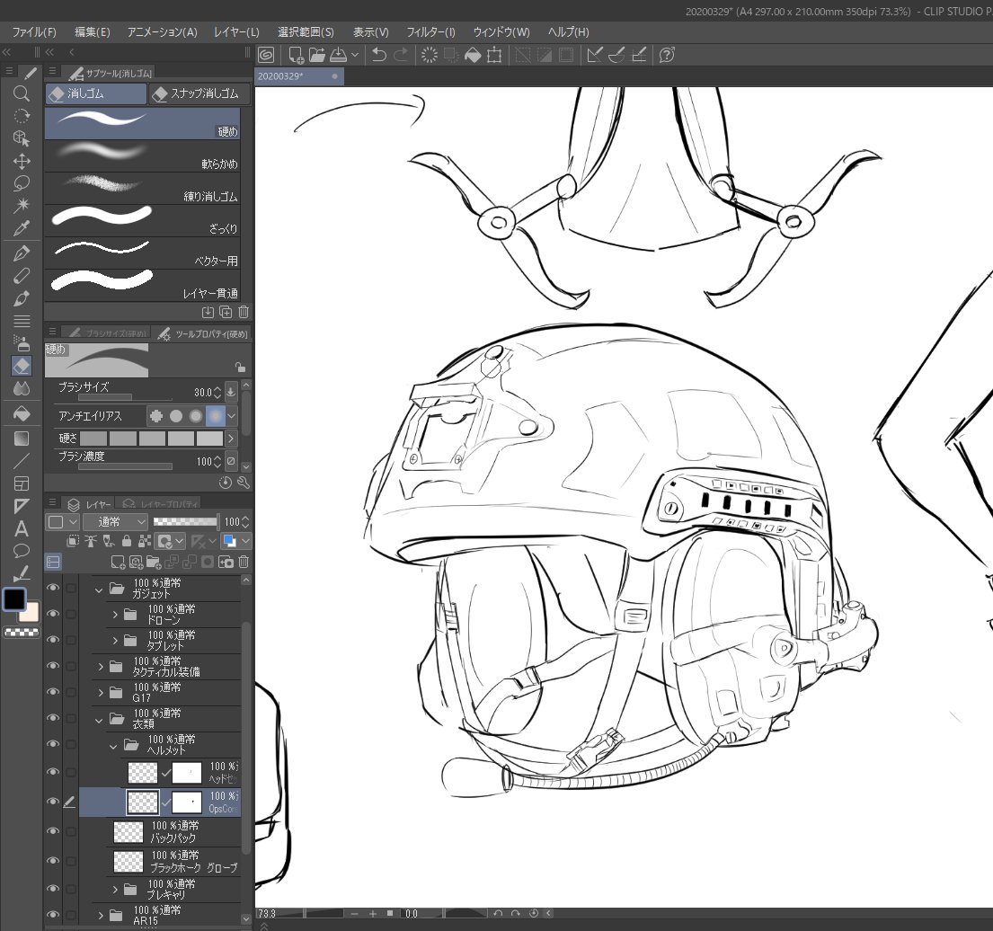The height and width of the screenshot is (931, 993).
Task: Delete sub tool with trash icon
Action: click(x=244, y=312)
